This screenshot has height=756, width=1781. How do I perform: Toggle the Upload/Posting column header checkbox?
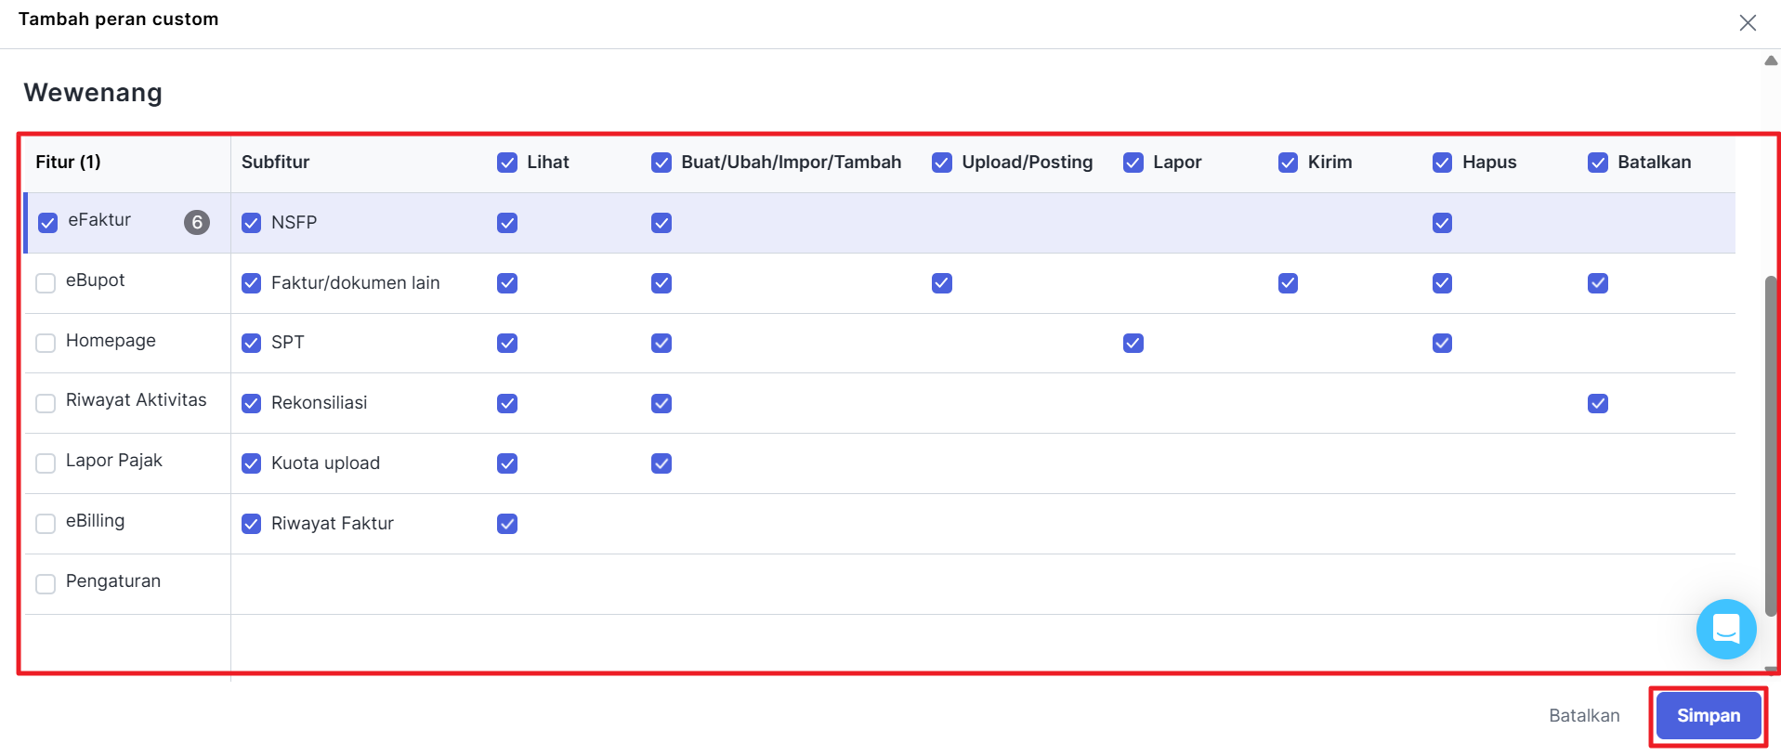[942, 163]
